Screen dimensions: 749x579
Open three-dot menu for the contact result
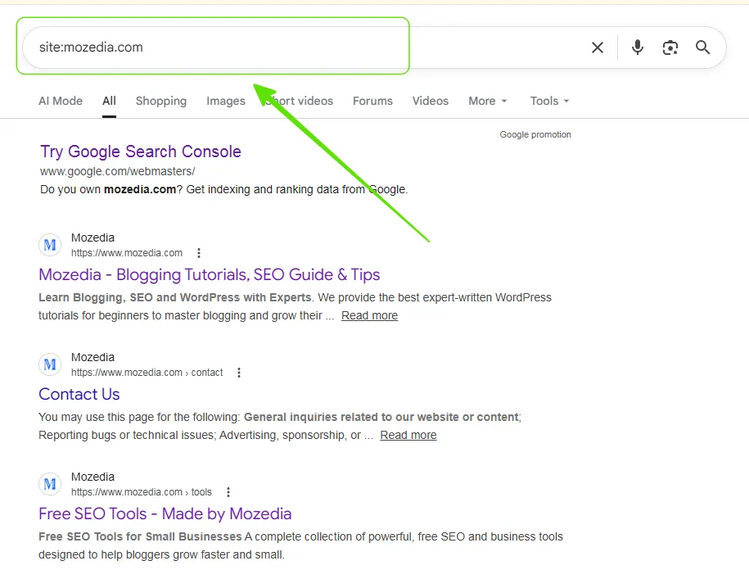pos(239,372)
